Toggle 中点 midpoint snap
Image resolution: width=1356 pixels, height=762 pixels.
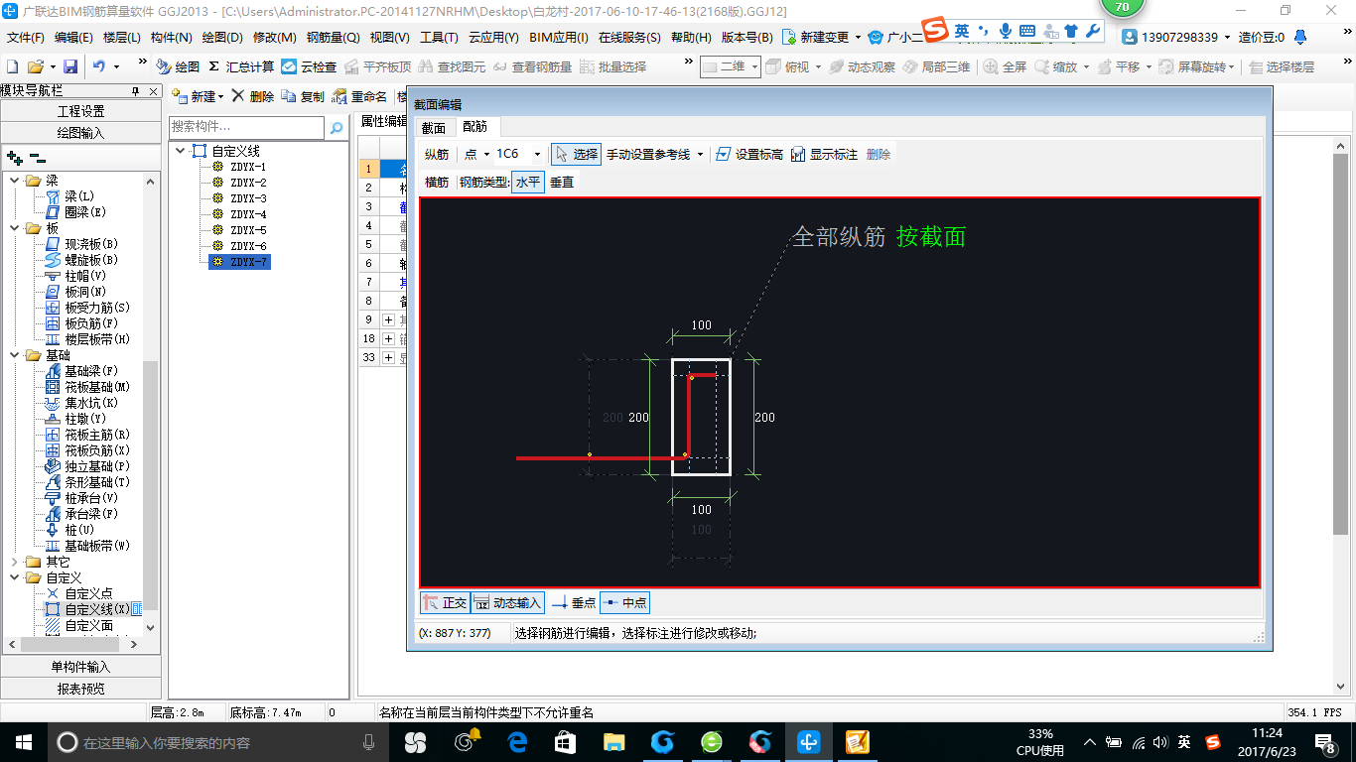(624, 602)
